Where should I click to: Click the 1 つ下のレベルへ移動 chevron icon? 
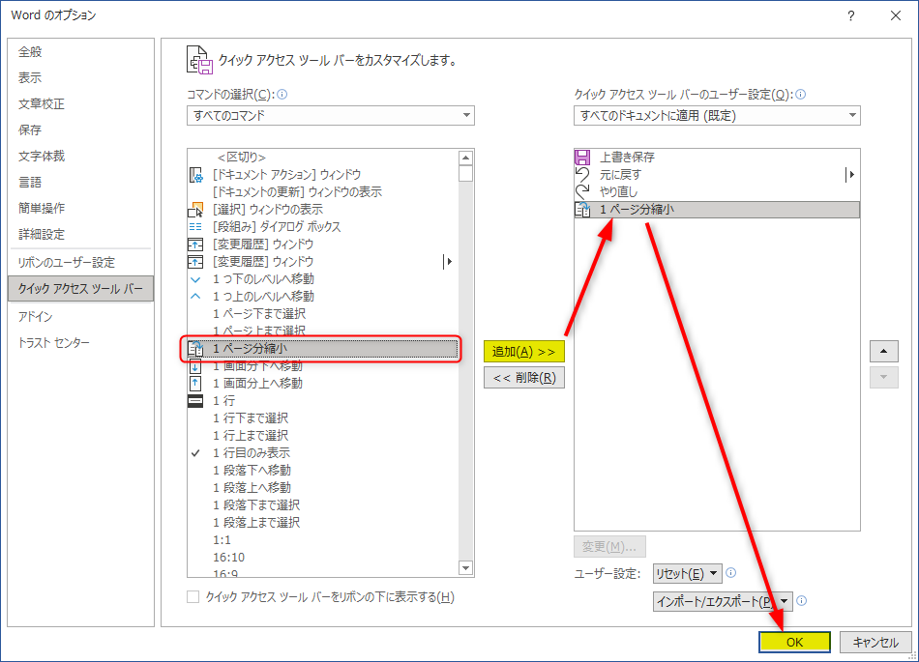(195, 279)
